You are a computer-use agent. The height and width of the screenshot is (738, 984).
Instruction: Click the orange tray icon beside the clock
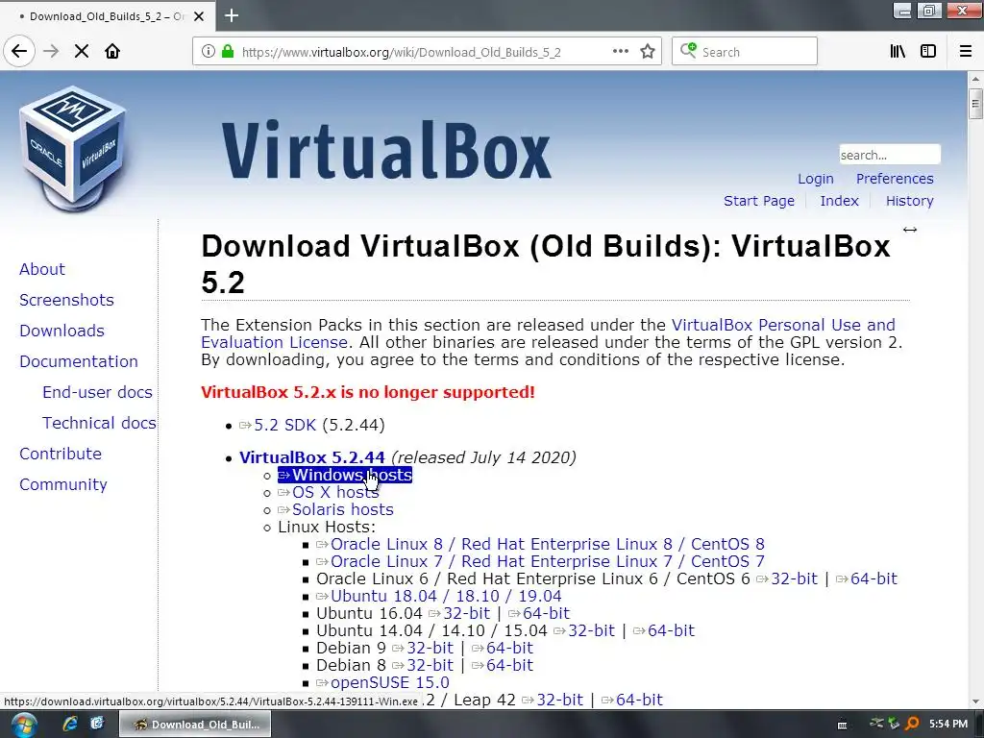[911, 725]
